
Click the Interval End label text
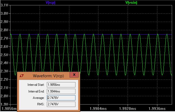(36, 91)
